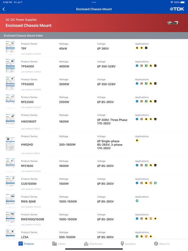The height and width of the screenshot is (251, 188).
Task: Click green application icon in TPS3000 row
Action: pos(146,83)
